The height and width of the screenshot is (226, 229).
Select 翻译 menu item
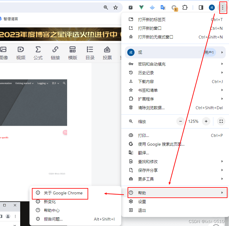175,153
